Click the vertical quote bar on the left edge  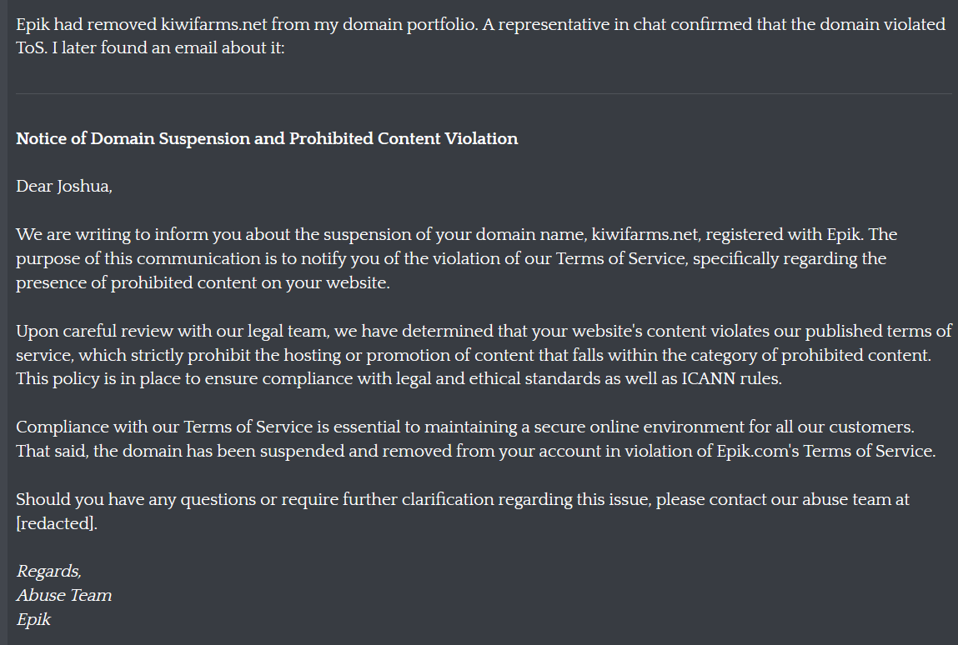coord(3,322)
